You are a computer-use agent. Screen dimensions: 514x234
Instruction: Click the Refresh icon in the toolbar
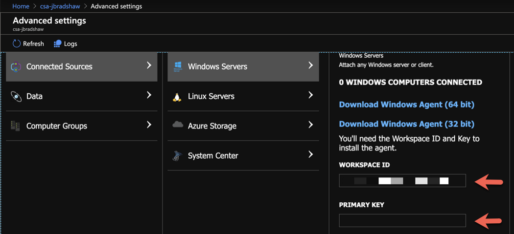[x=17, y=43]
